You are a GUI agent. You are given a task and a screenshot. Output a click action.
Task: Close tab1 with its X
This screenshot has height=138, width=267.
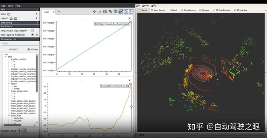[54, 12]
